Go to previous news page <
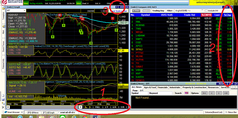238x118 pixels. [212, 93]
